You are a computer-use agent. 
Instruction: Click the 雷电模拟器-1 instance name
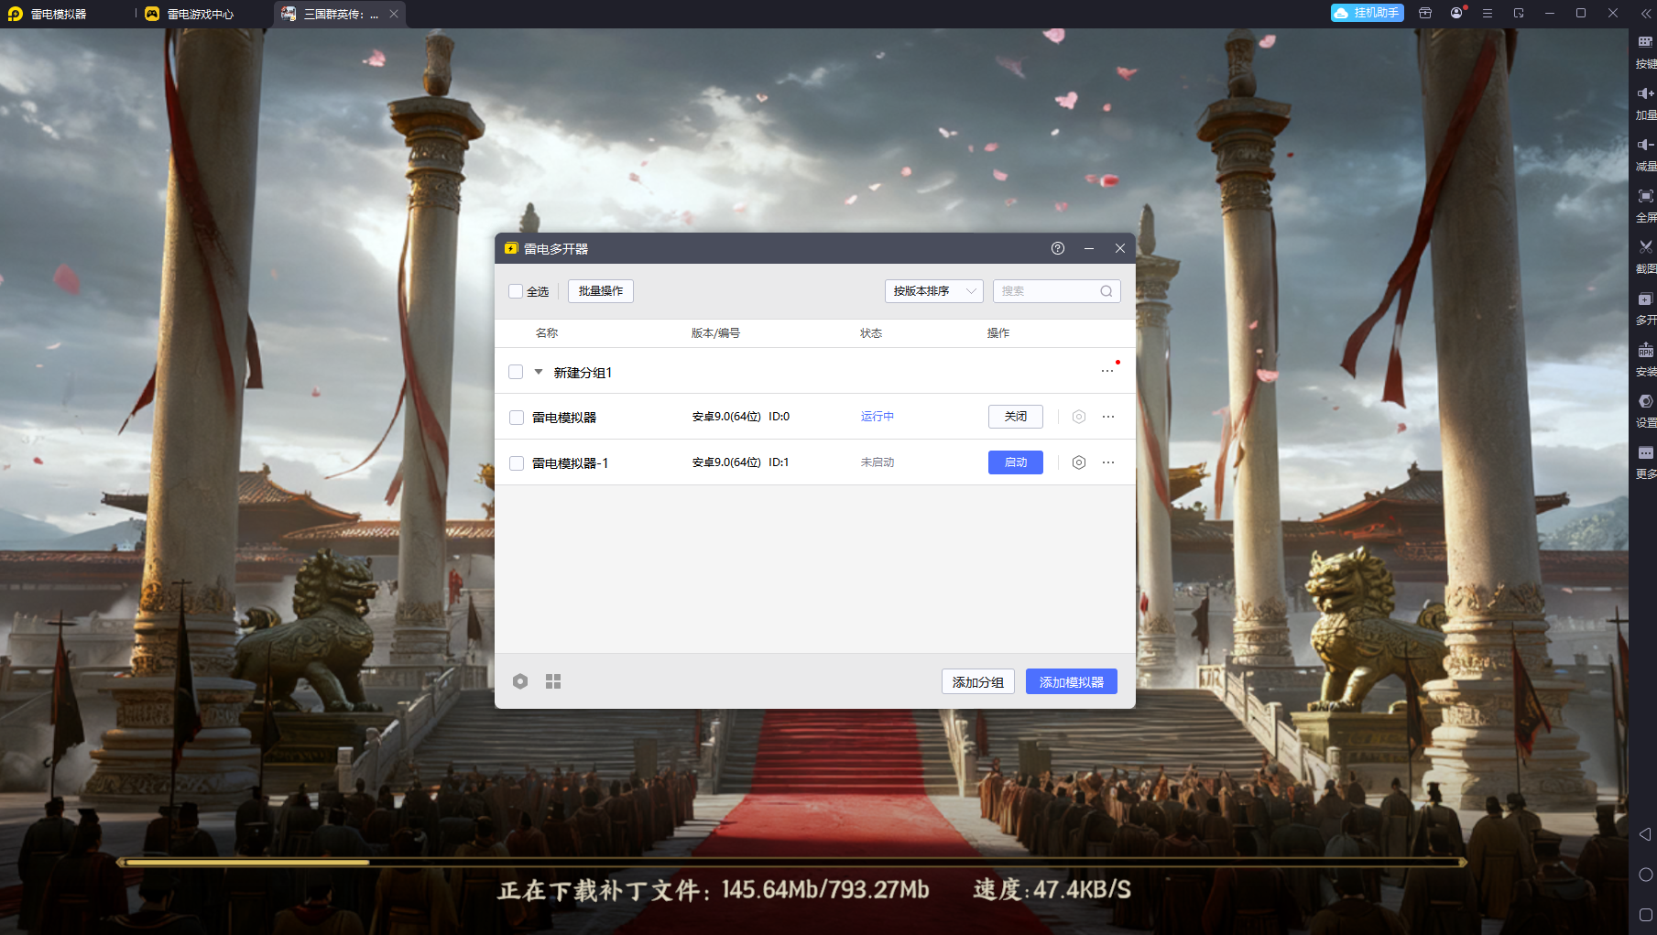[x=570, y=463]
